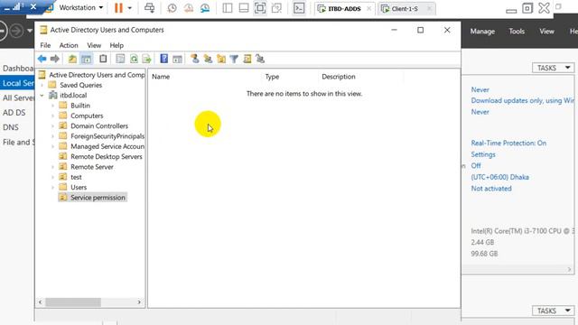Expand the Builtin container
Viewport: 578px width, 325px height.
coord(52,106)
